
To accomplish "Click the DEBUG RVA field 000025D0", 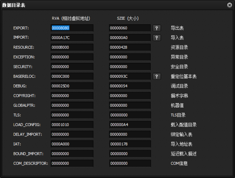I will click(72, 86).
